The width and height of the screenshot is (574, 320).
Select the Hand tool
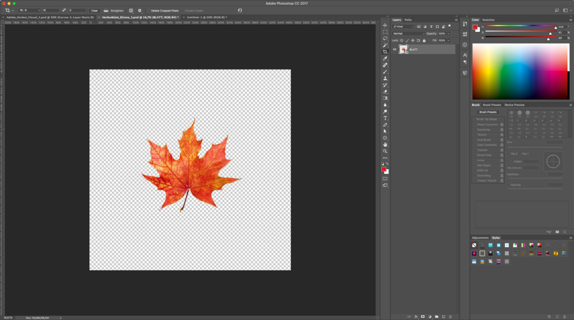tap(385, 145)
